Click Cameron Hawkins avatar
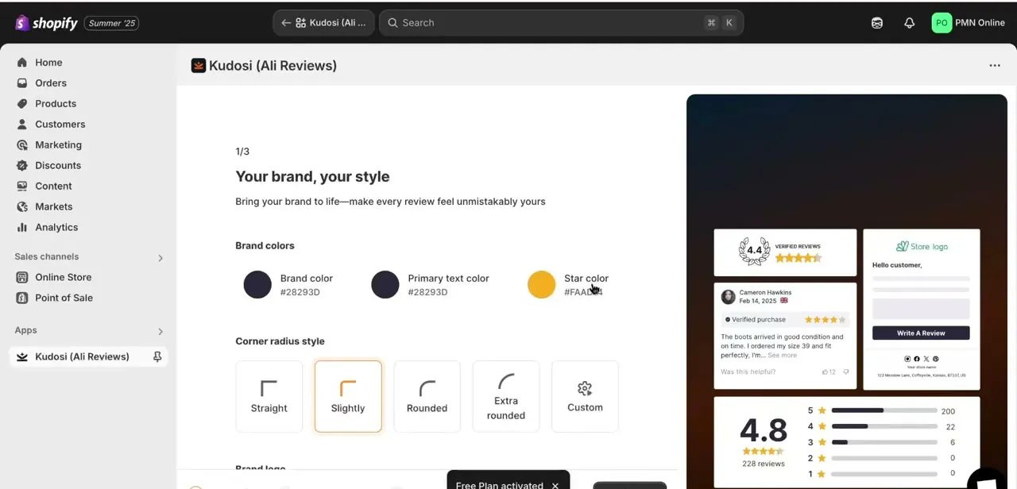 (728, 297)
